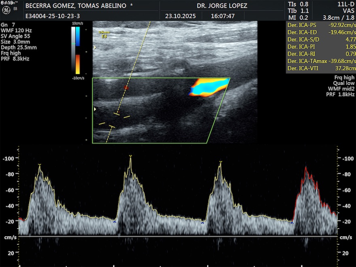Select the tallest second peak systolic marker
This screenshot has height=267, width=356.
[x=130, y=156]
